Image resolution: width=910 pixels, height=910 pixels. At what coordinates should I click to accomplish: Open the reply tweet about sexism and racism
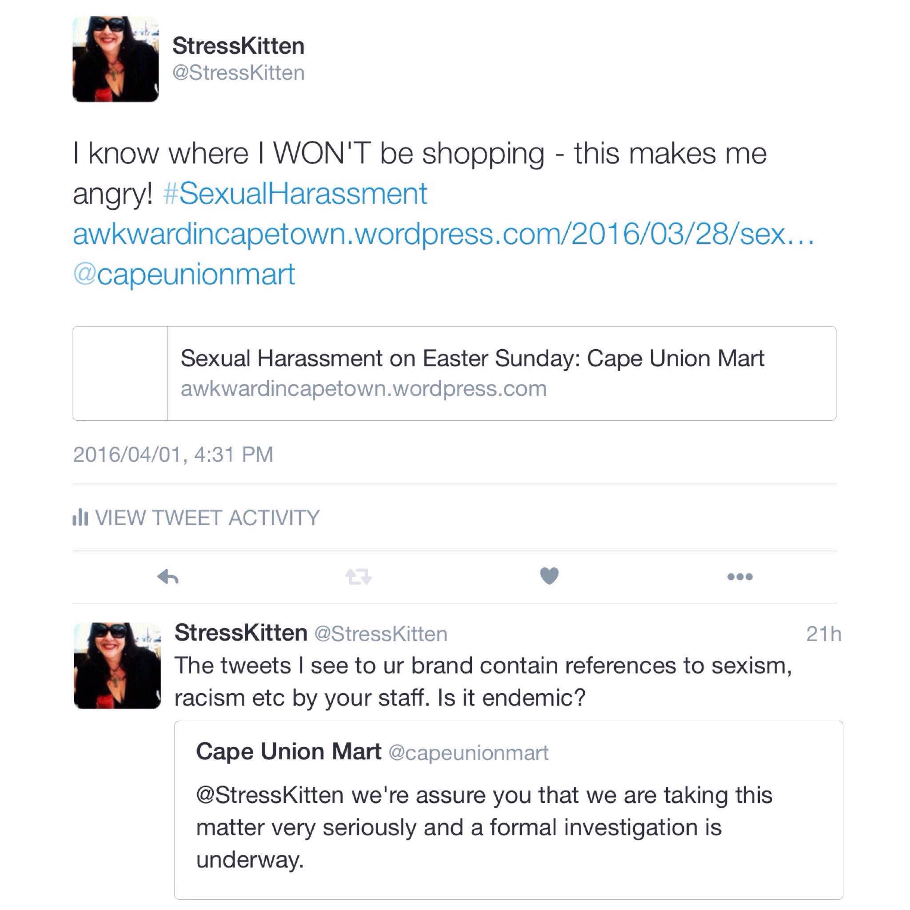pyautogui.click(x=483, y=682)
